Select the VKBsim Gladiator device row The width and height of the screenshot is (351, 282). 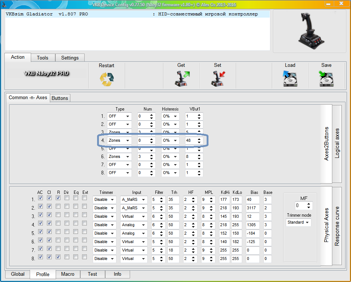pos(137,14)
